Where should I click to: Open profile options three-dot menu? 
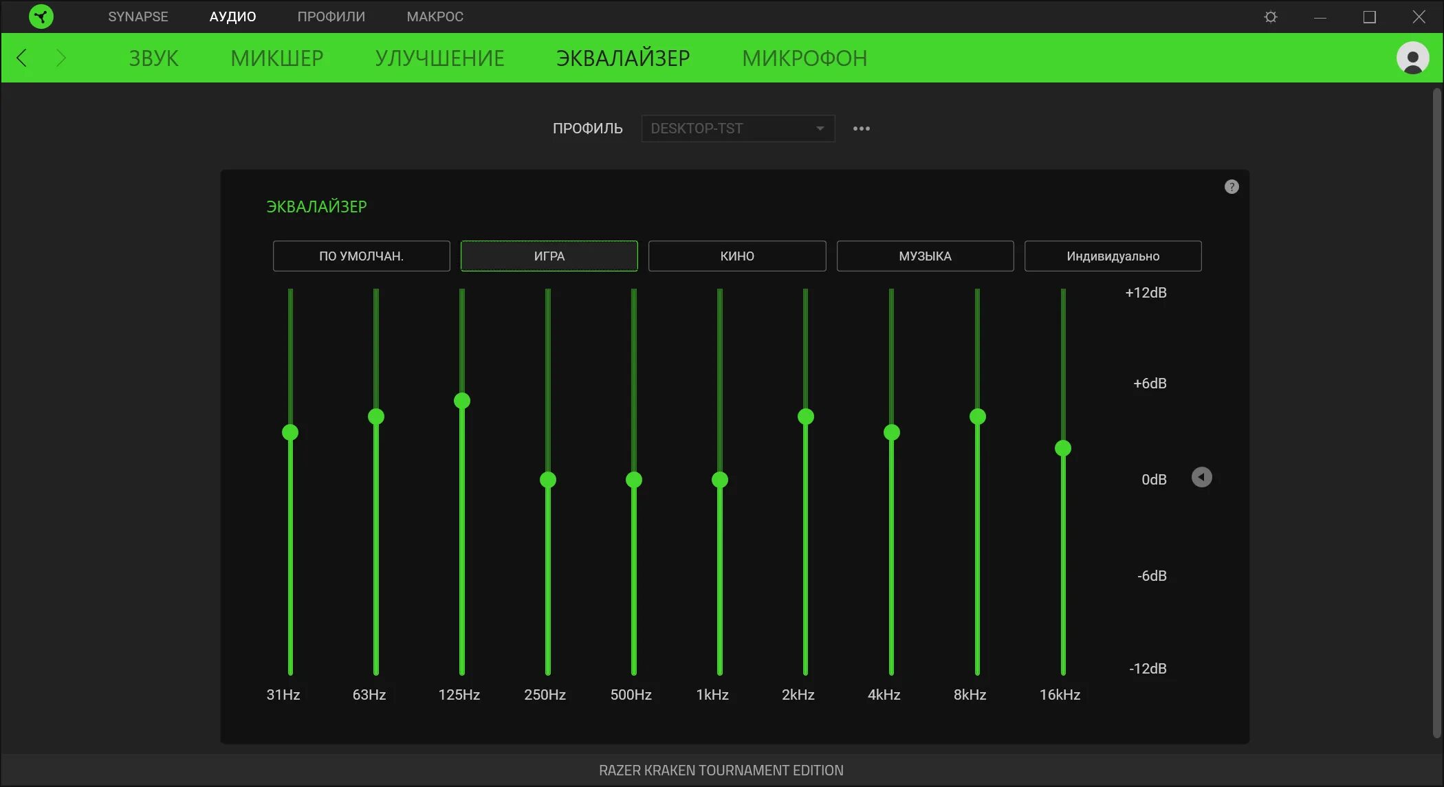click(x=862, y=129)
